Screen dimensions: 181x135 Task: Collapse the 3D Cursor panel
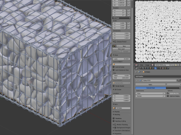click(114, 90)
